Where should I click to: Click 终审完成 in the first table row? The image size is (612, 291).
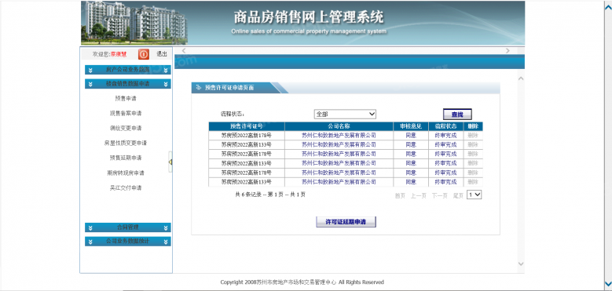pyautogui.click(x=445, y=135)
